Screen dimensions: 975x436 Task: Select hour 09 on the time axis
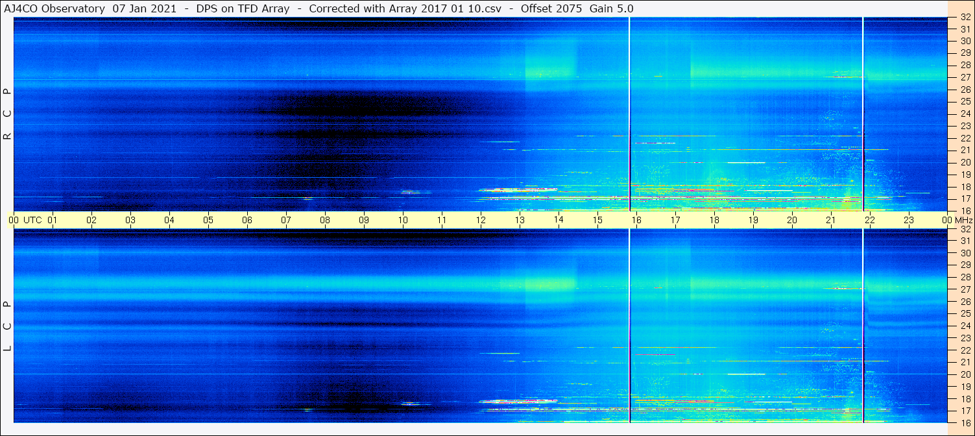pos(364,220)
